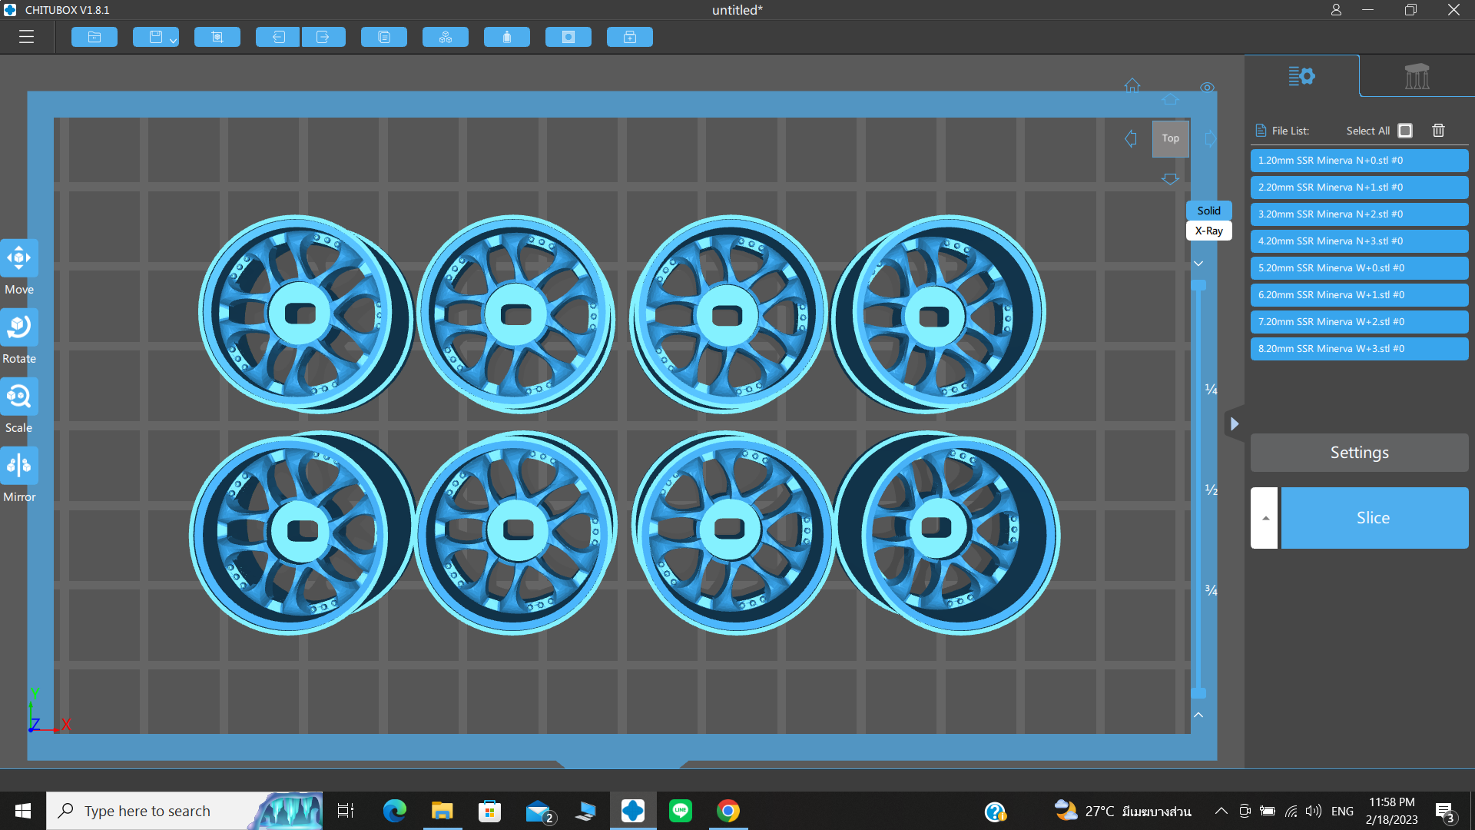
Task: Open Google Chrome from taskbar
Action: 728,811
